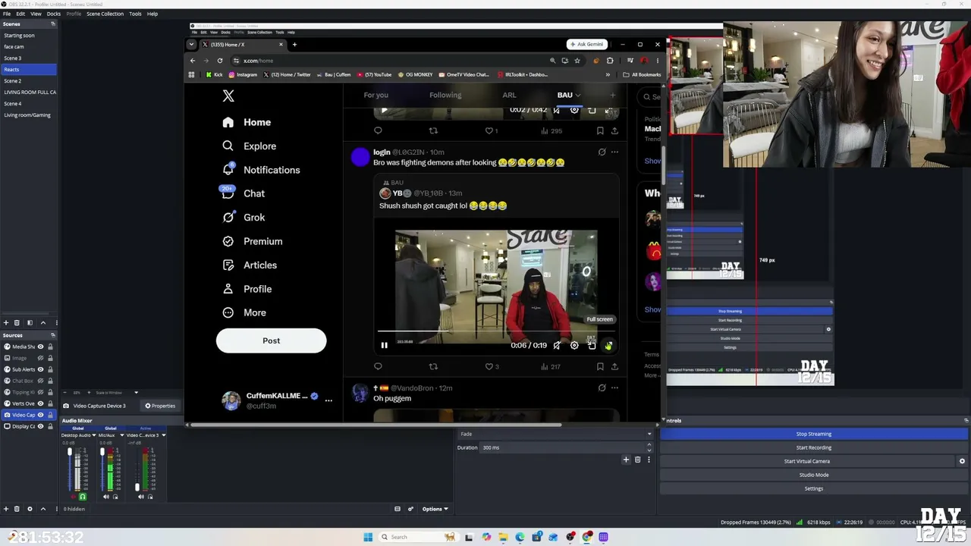Image resolution: width=971 pixels, height=546 pixels.
Task: Select the LIVING ROOM FULL CAM scene
Action: pos(29,92)
